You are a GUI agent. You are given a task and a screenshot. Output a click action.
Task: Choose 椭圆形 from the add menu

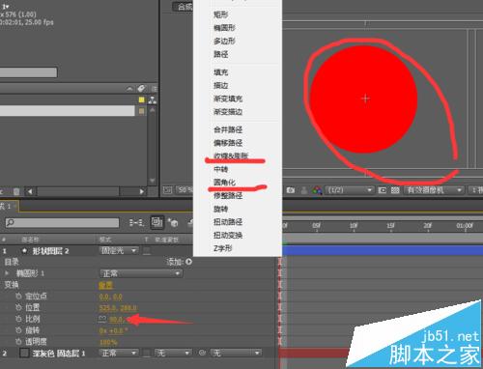pos(224,28)
